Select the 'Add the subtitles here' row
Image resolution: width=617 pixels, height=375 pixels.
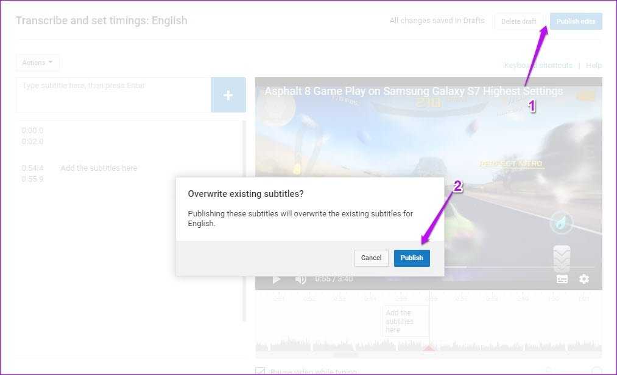tap(99, 168)
